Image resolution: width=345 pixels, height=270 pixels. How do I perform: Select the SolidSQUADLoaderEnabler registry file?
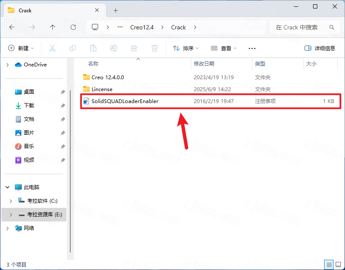[x=210, y=101]
